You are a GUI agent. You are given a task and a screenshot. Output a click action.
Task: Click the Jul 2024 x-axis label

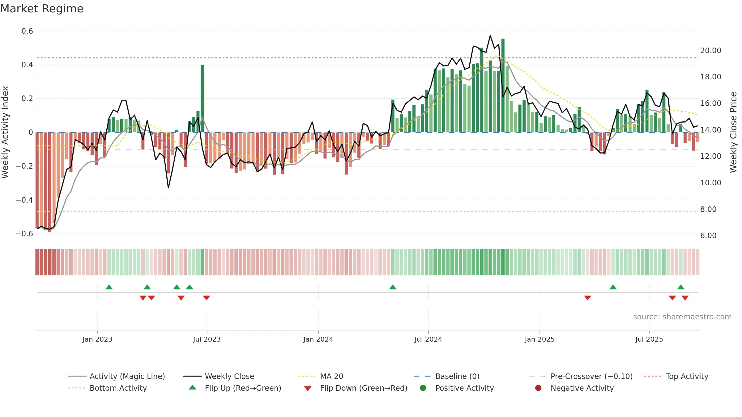[x=428, y=339]
